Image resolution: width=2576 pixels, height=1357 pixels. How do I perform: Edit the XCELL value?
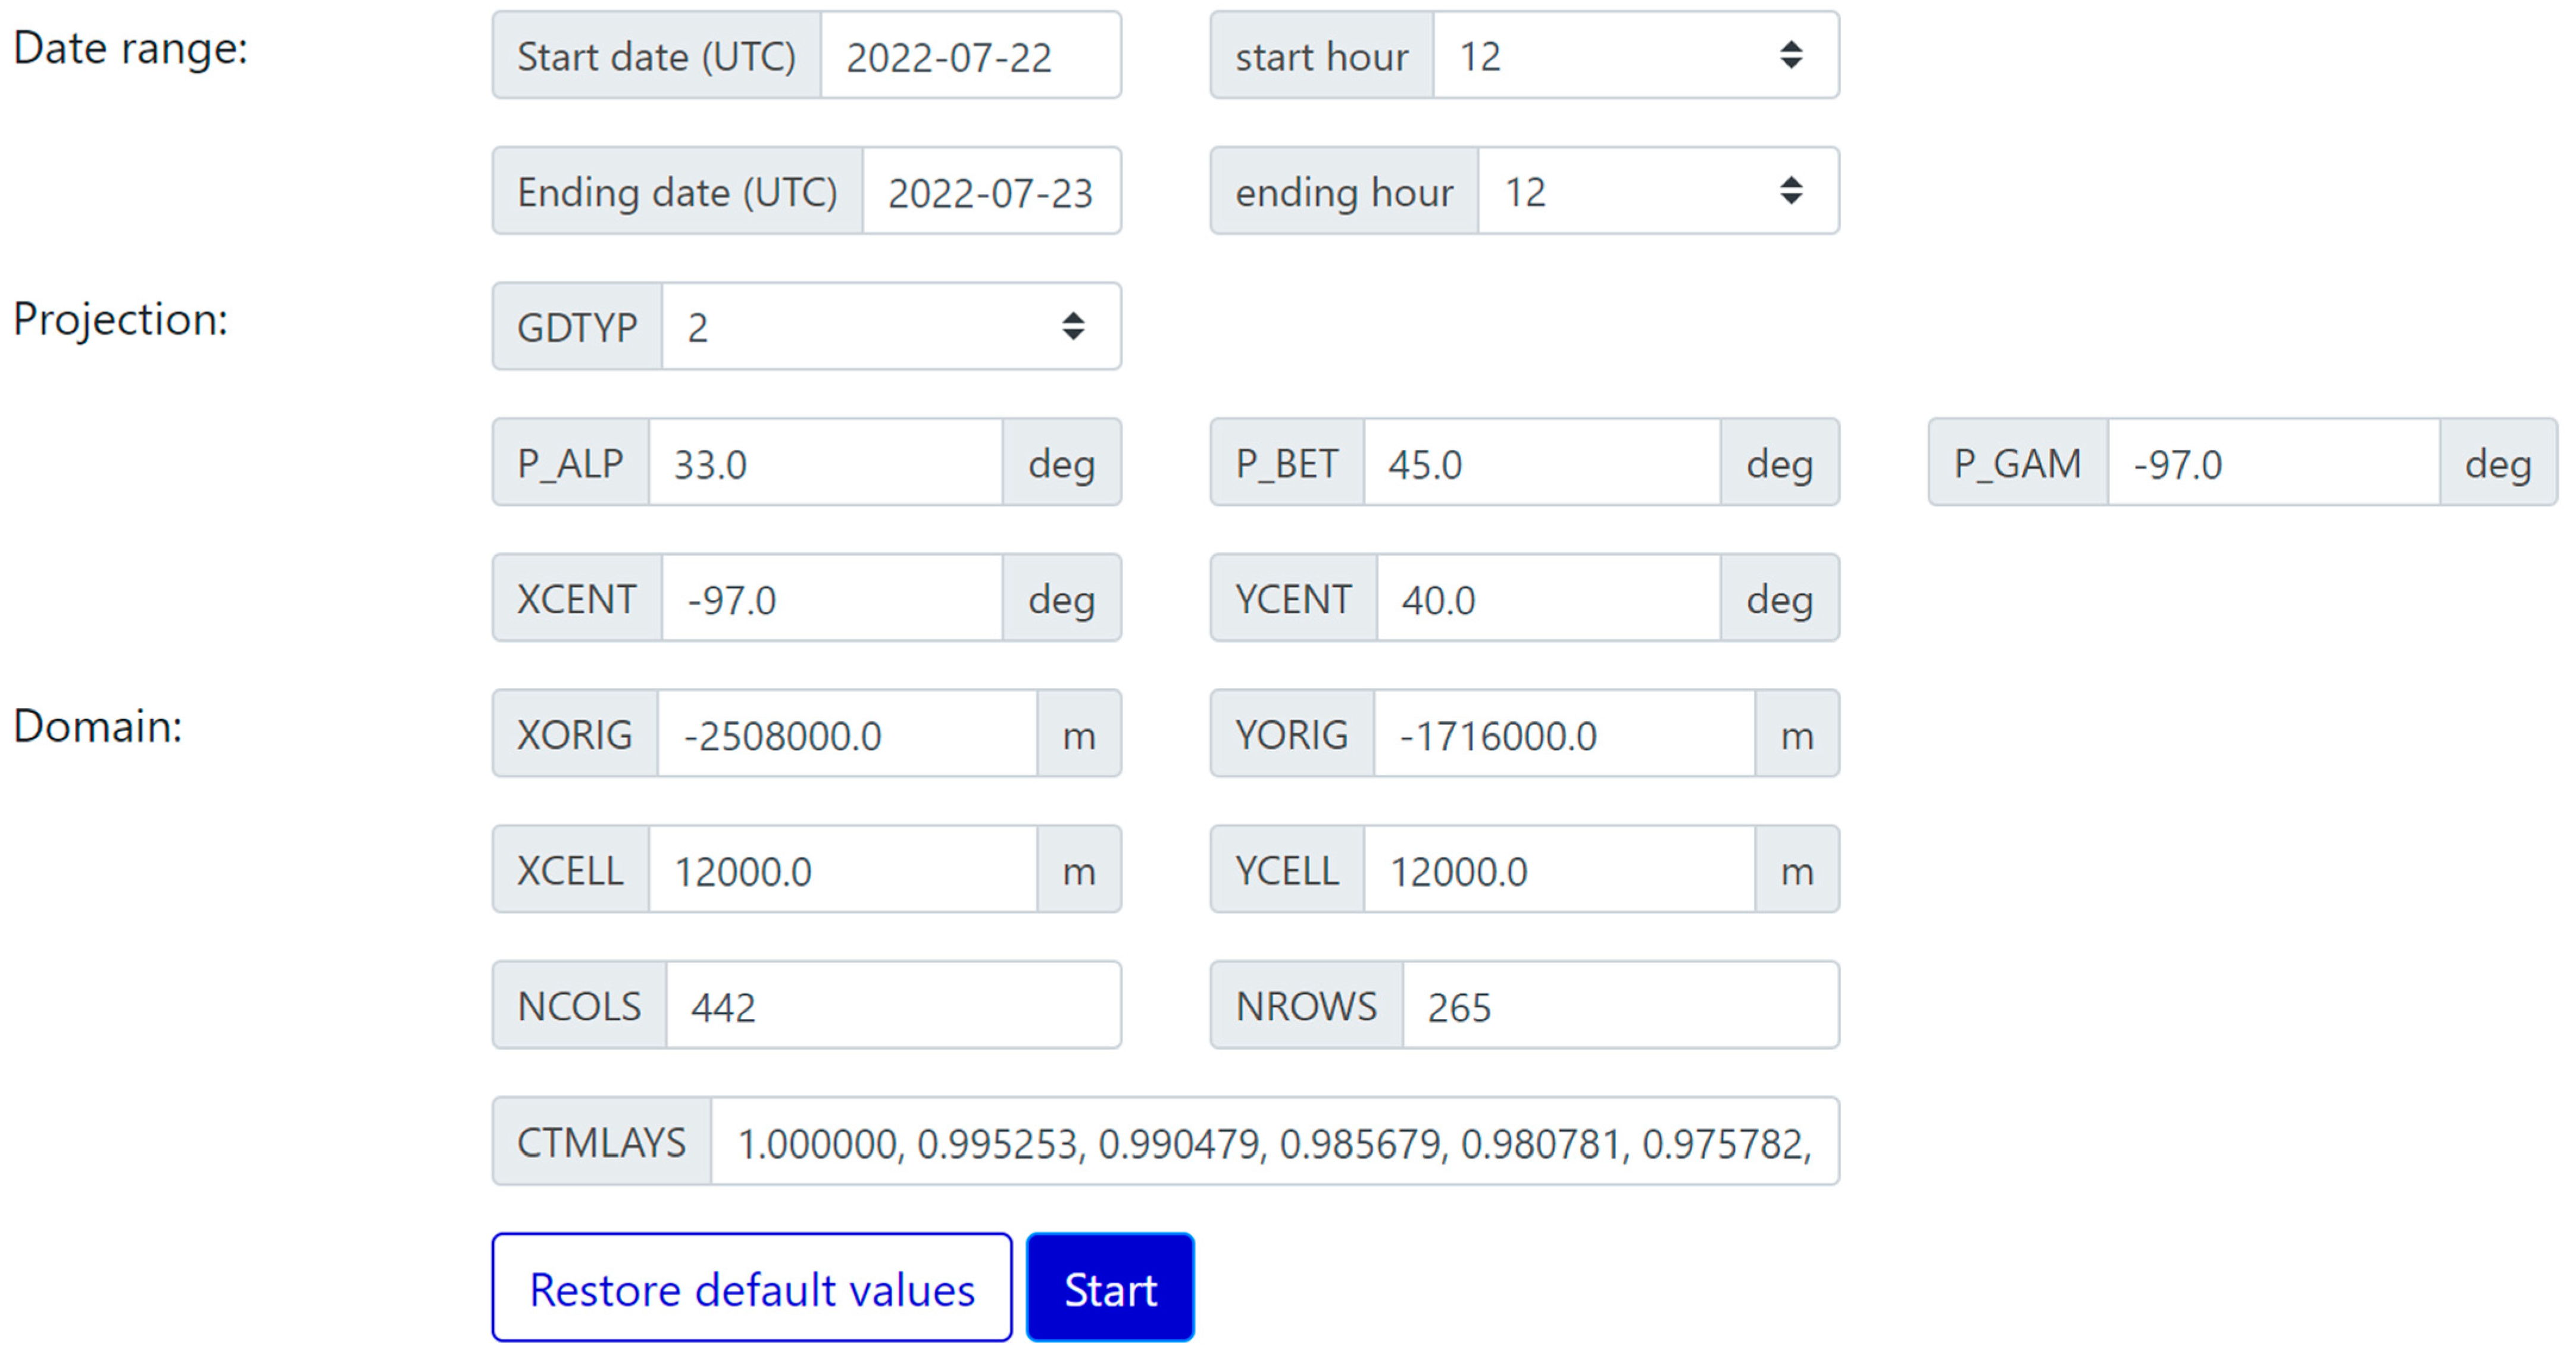tap(842, 870)
